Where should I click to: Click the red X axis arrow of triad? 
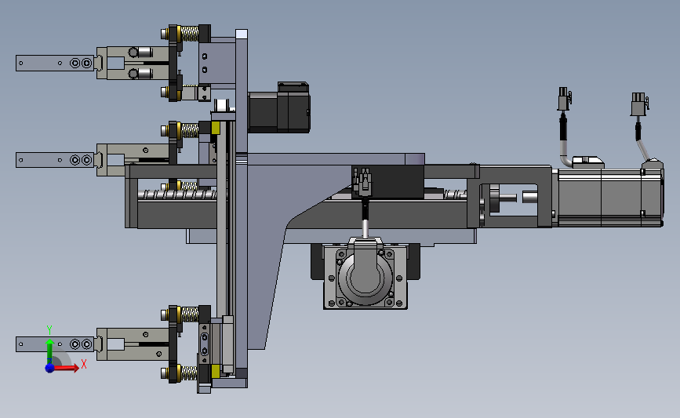point(66,368)
